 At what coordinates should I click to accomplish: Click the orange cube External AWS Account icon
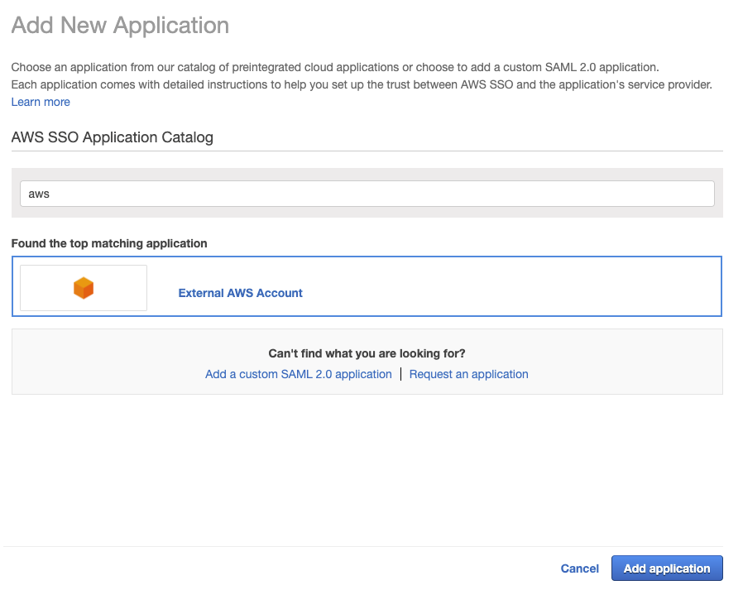click(84, 288)
